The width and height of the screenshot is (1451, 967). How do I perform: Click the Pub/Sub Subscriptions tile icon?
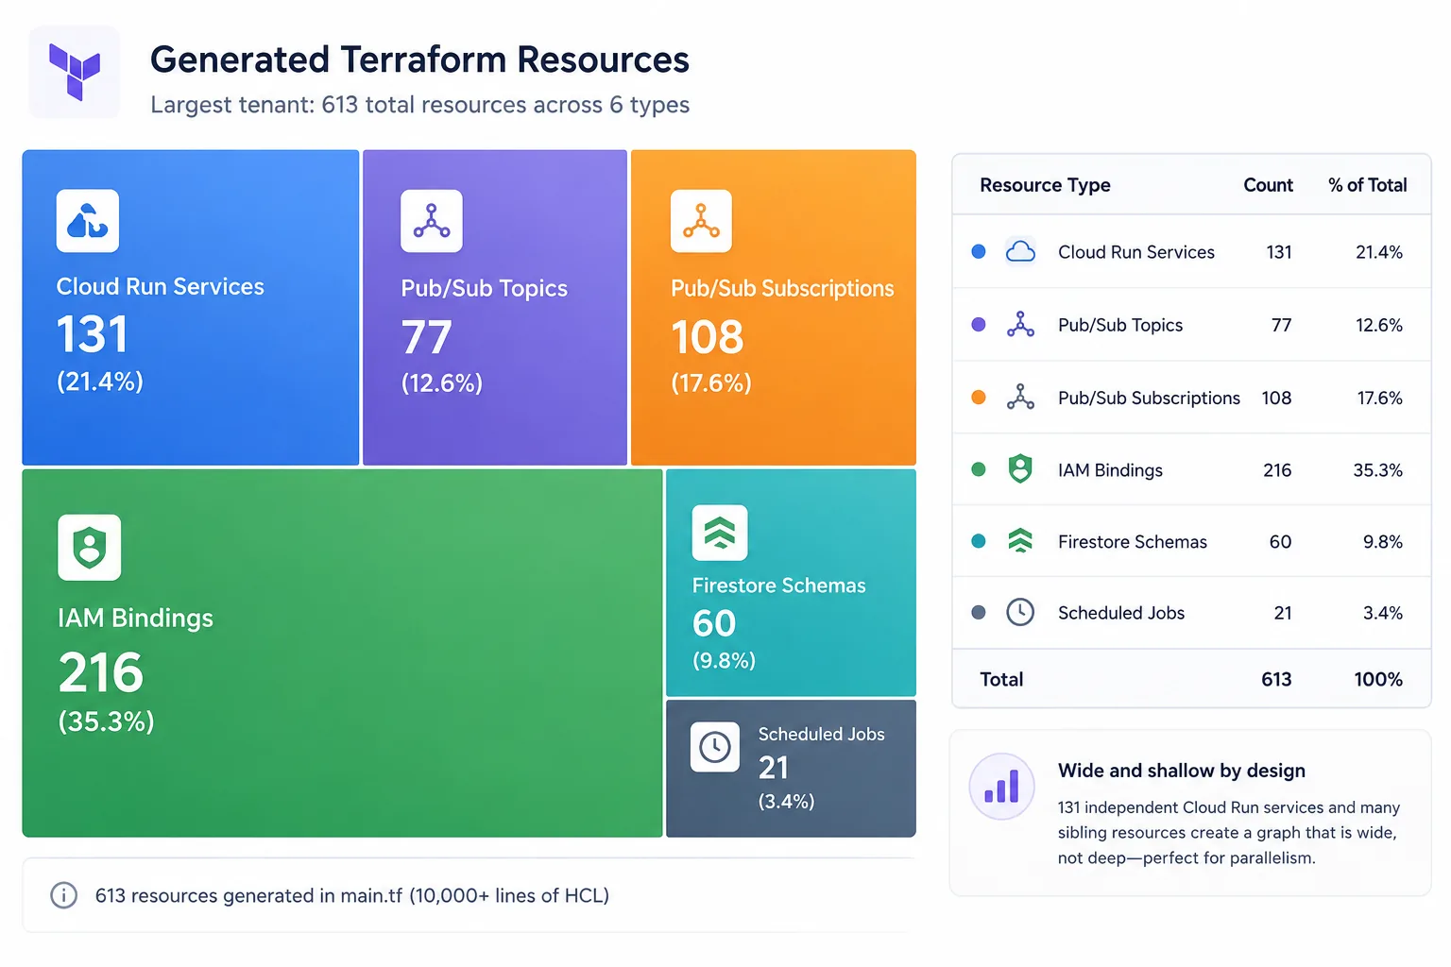click(x=701, y=221)
